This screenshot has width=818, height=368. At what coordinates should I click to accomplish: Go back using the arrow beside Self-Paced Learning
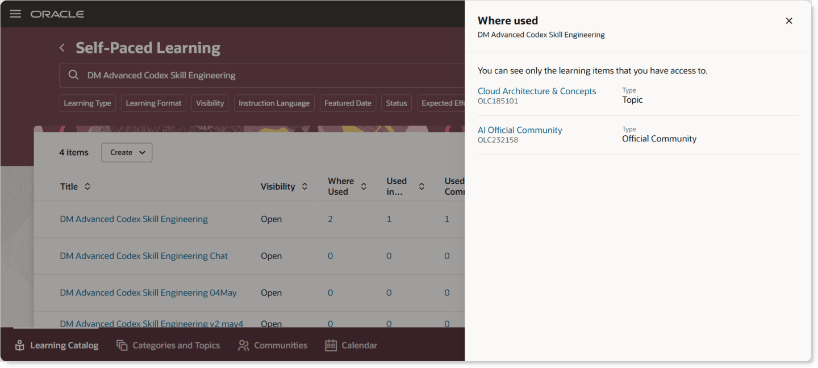click(x=62, y=48)
